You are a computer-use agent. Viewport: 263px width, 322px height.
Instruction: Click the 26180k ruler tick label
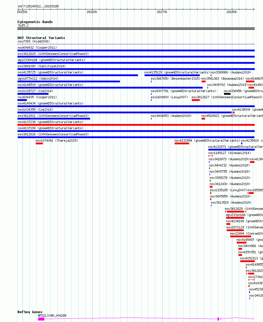[232, 12]
